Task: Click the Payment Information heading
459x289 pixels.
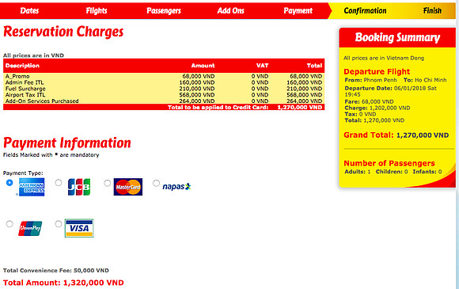Action: [67, 143]
